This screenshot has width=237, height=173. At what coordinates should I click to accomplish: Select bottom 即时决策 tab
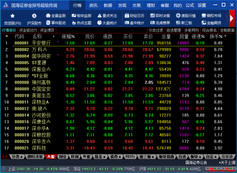pyautogui.click(x=35, y=157)
